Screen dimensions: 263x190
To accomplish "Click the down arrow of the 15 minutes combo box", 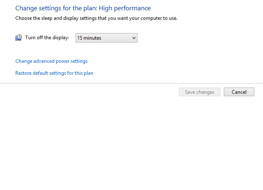I will [x=134, y=38].
